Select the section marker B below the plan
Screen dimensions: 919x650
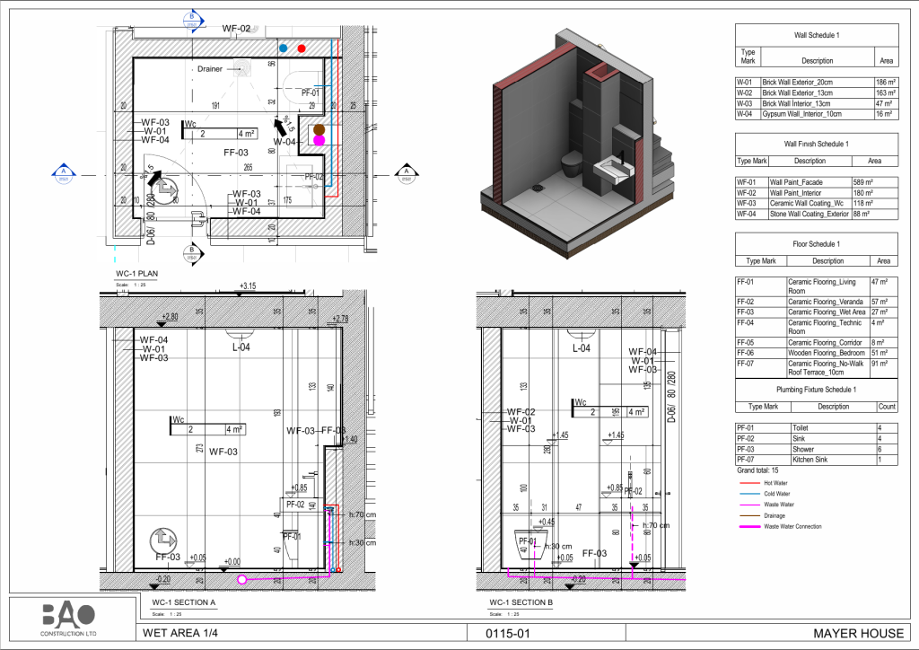click(x=193, y=253)
